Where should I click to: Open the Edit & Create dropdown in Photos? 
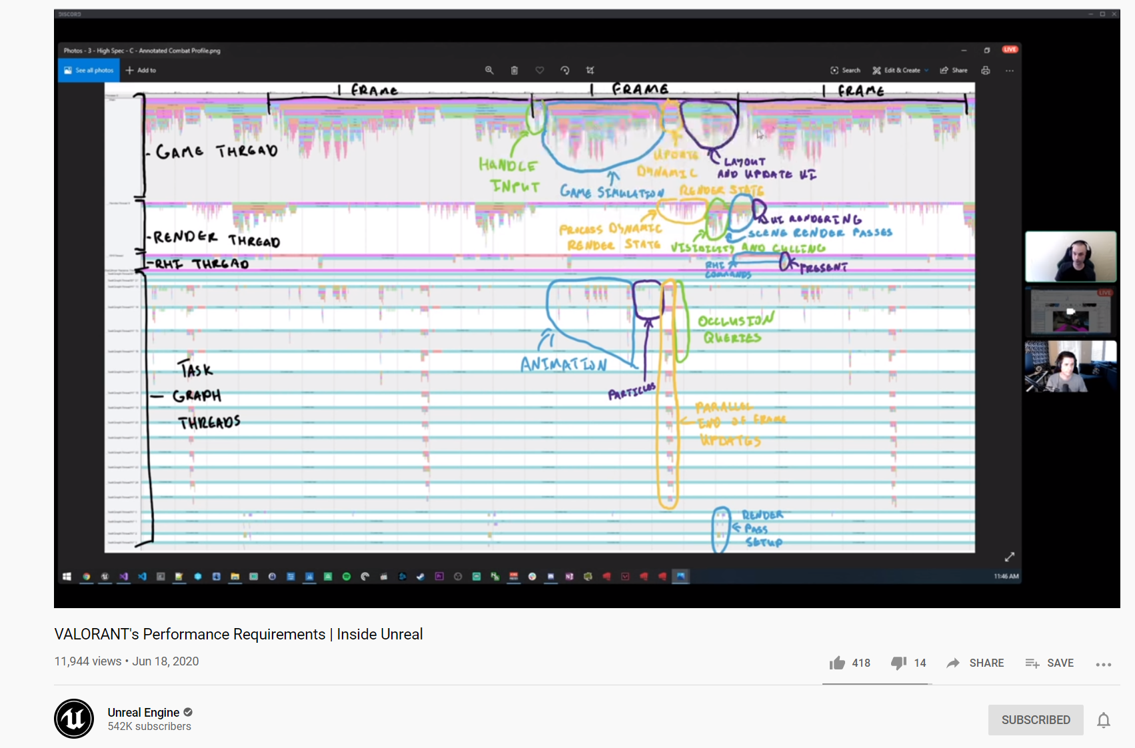(900, 70)
